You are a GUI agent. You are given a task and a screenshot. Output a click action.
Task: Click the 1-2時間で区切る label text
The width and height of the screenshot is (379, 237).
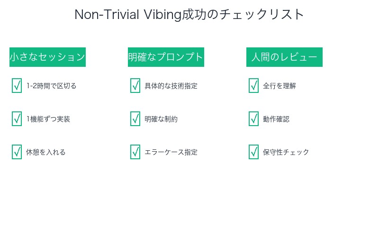pyautogui.click(x=51, y=86)
